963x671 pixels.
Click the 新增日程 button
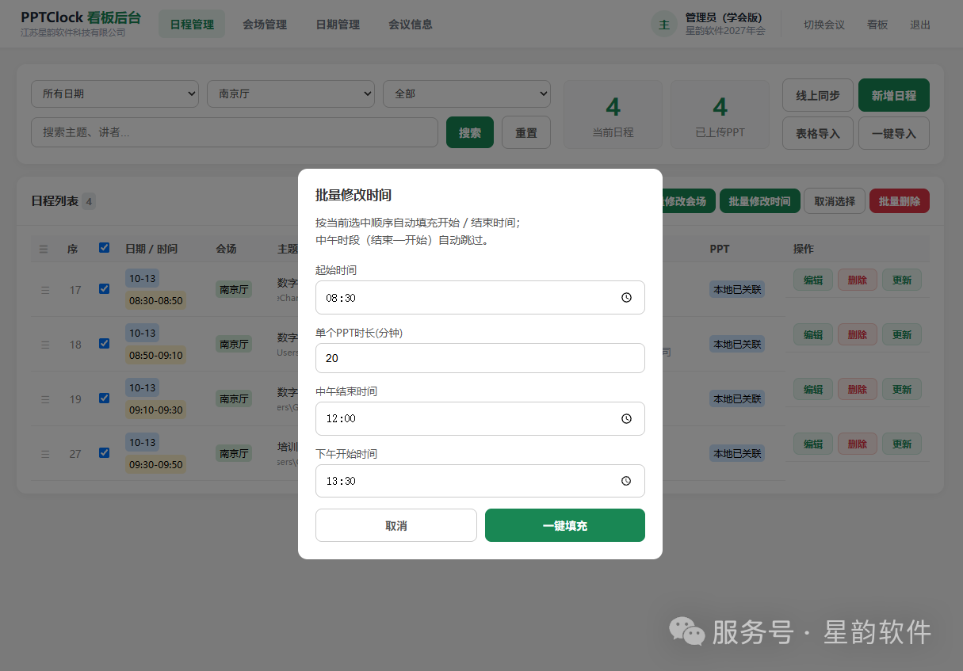894,95
